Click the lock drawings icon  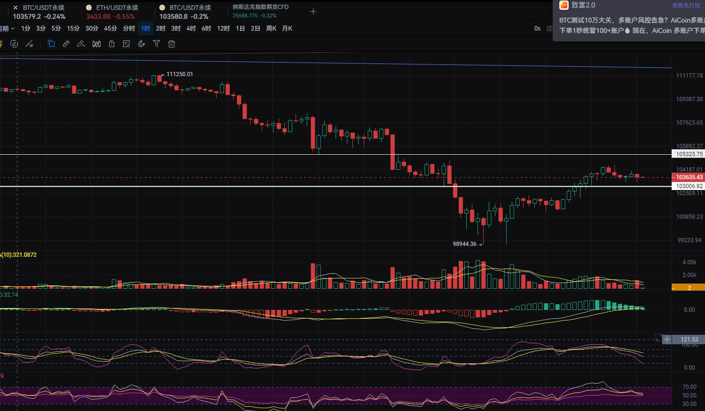[x=111, y=44]
